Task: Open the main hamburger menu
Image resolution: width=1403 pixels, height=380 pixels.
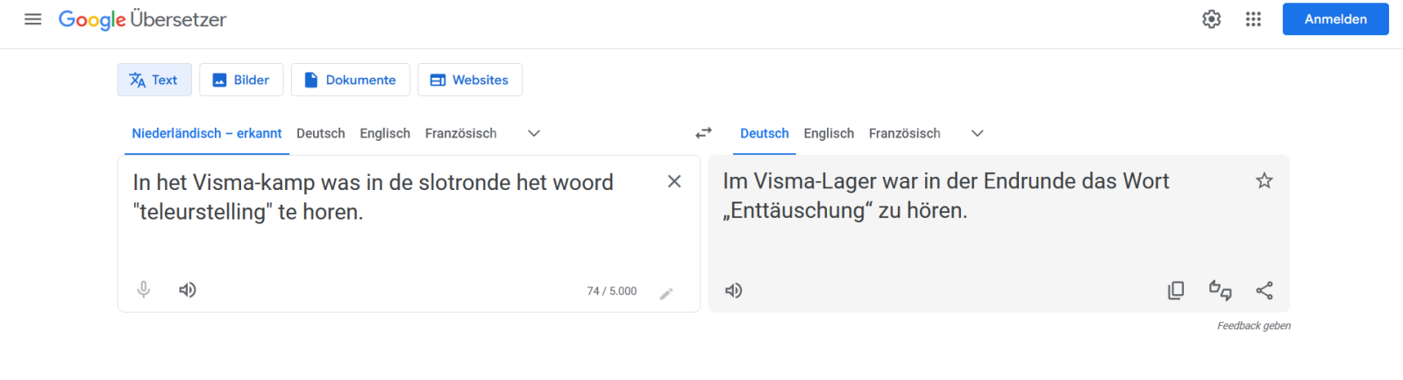Action: tap(33, 19)
